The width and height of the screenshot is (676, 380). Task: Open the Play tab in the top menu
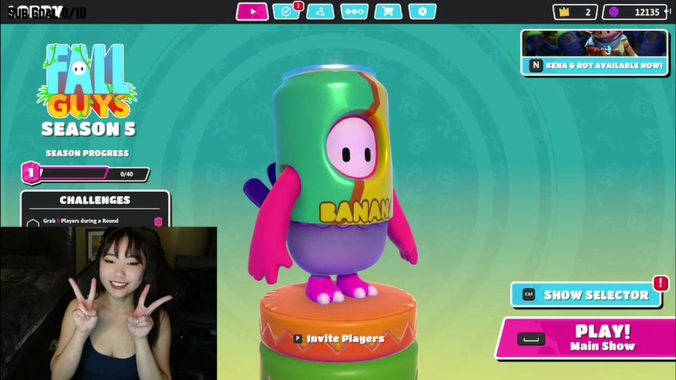point(252,11)
